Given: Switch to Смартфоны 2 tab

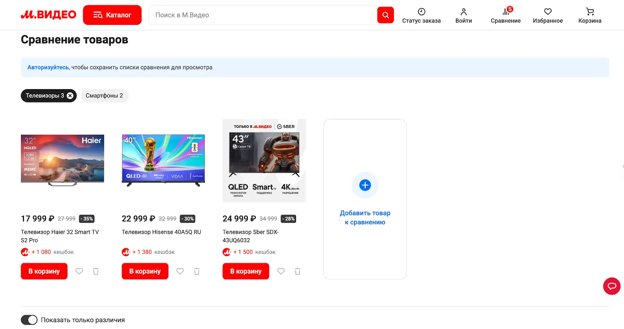Looking at the screenshot, I should tap(104, 96).
